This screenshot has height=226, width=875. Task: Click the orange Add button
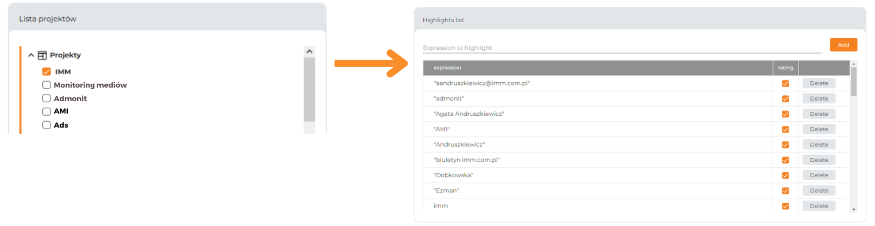(844, 45)
